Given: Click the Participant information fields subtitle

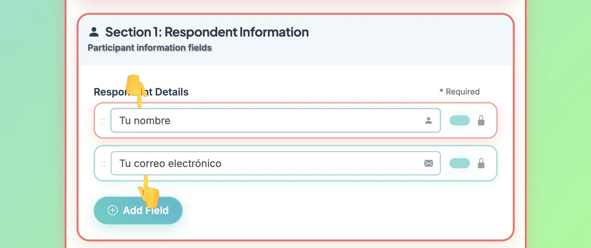Looking at the screenshot, I should pyautogui.click(x=150, y=48).
